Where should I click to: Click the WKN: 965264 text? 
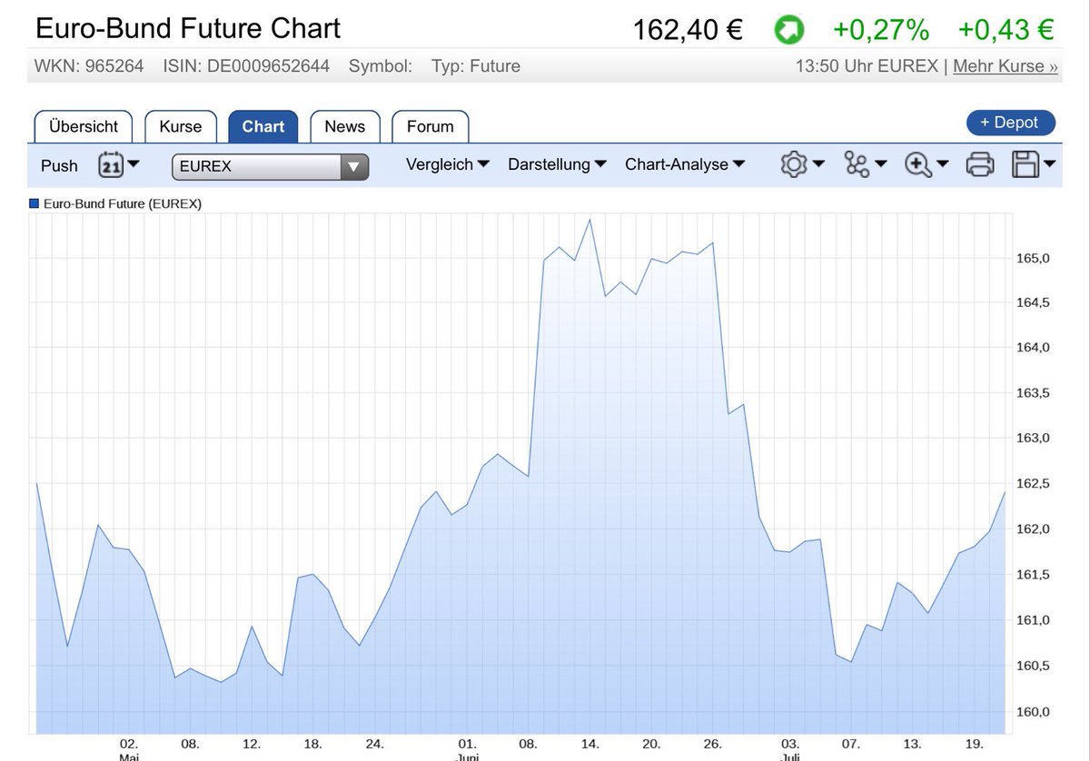point(89,66)
